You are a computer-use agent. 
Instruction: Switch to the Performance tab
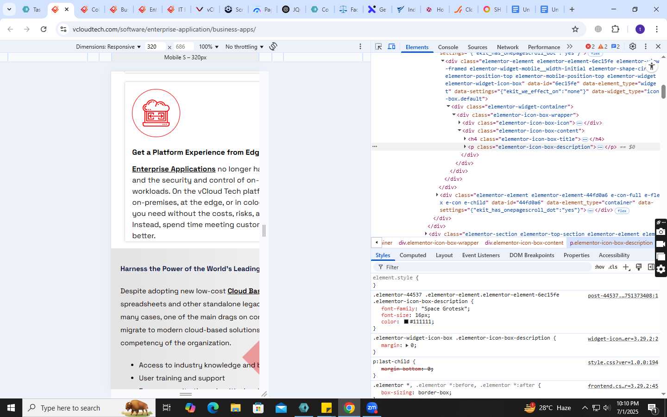[544, 47]
